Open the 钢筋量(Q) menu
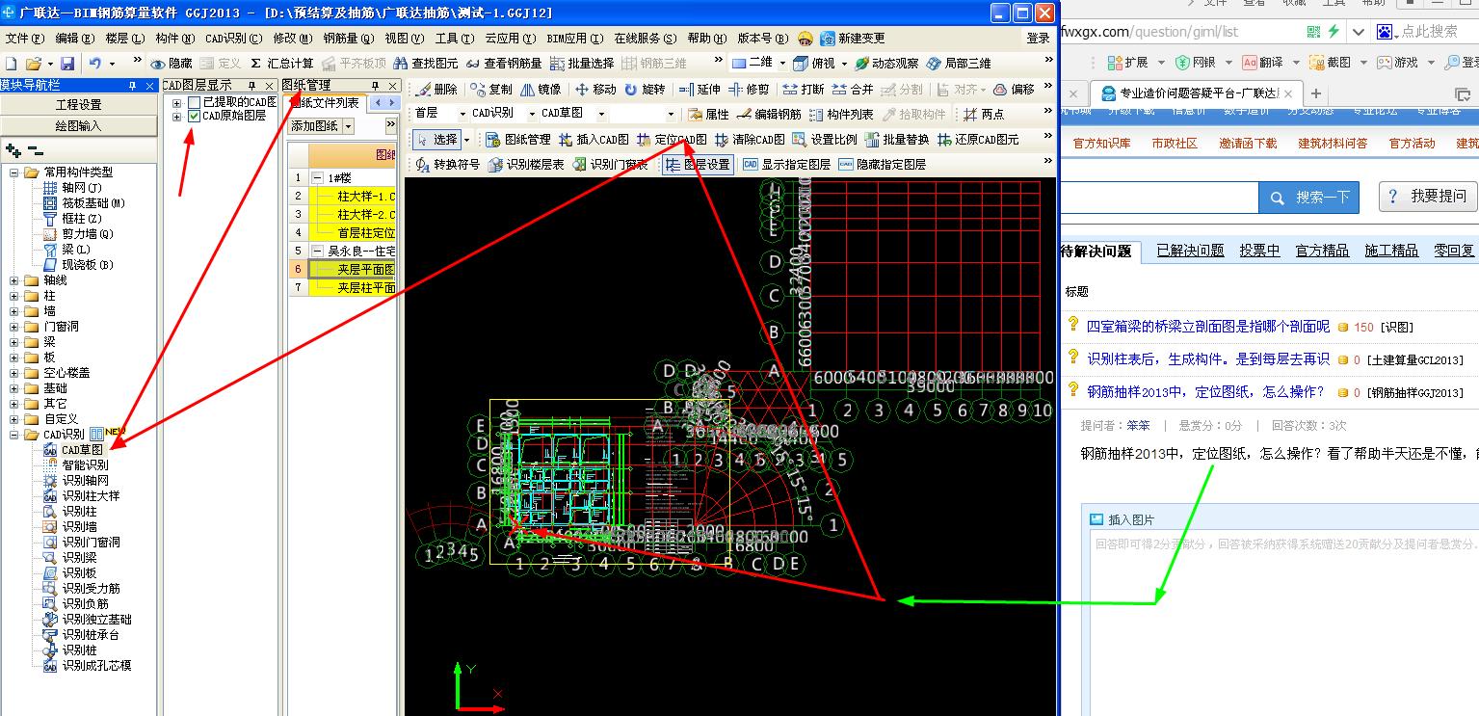The width and height of the screenshot is (1479, 716). [349, 39]
